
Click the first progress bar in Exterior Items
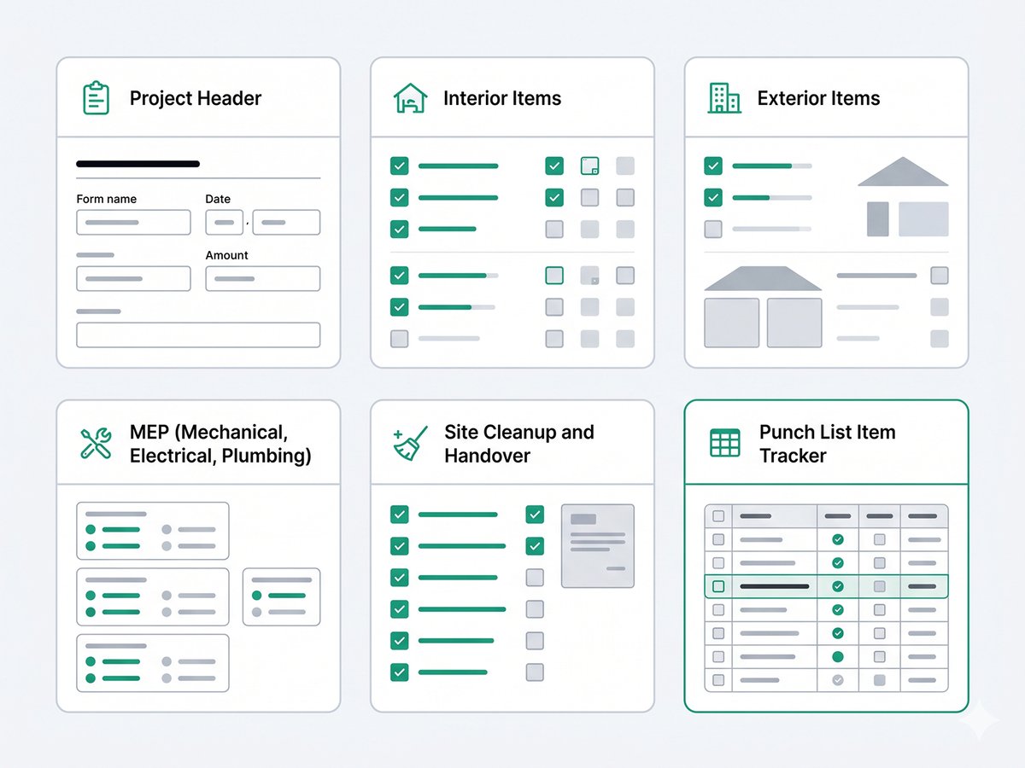click(x=772, y=166)
